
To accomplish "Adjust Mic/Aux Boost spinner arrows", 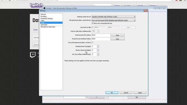I will [x=98, y=50].
